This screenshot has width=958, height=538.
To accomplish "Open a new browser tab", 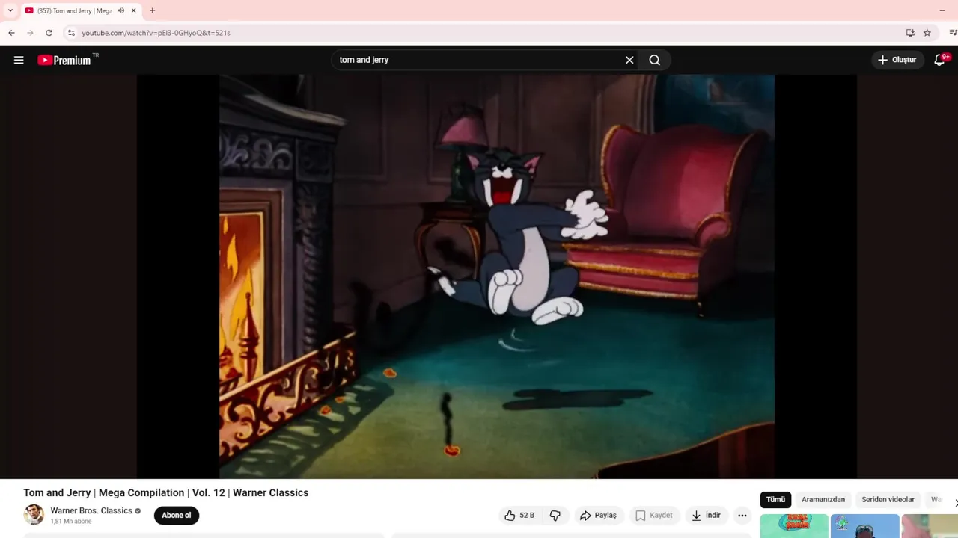I will (152, 10).
